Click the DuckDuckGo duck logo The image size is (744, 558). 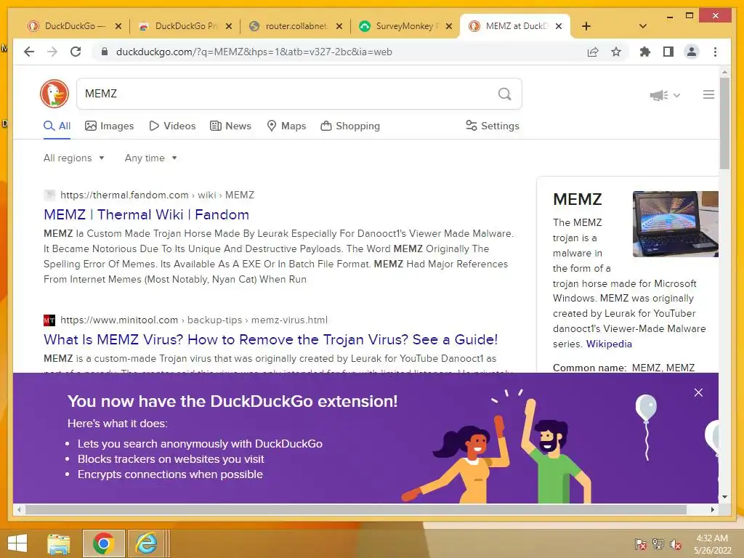coord(54,94)
